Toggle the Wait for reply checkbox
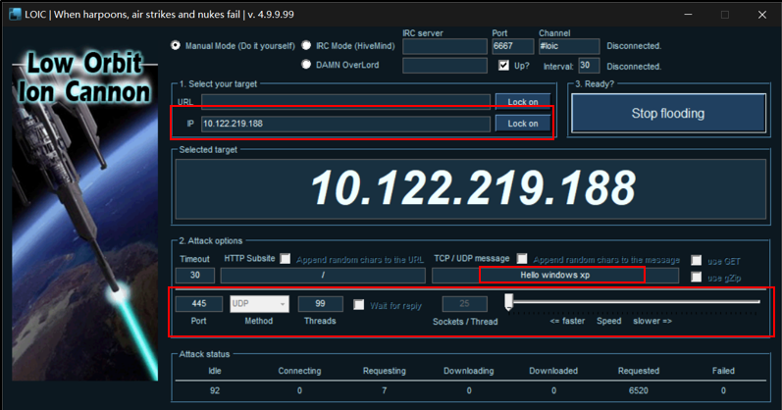 pyautogui.click(x=358, y=305)
